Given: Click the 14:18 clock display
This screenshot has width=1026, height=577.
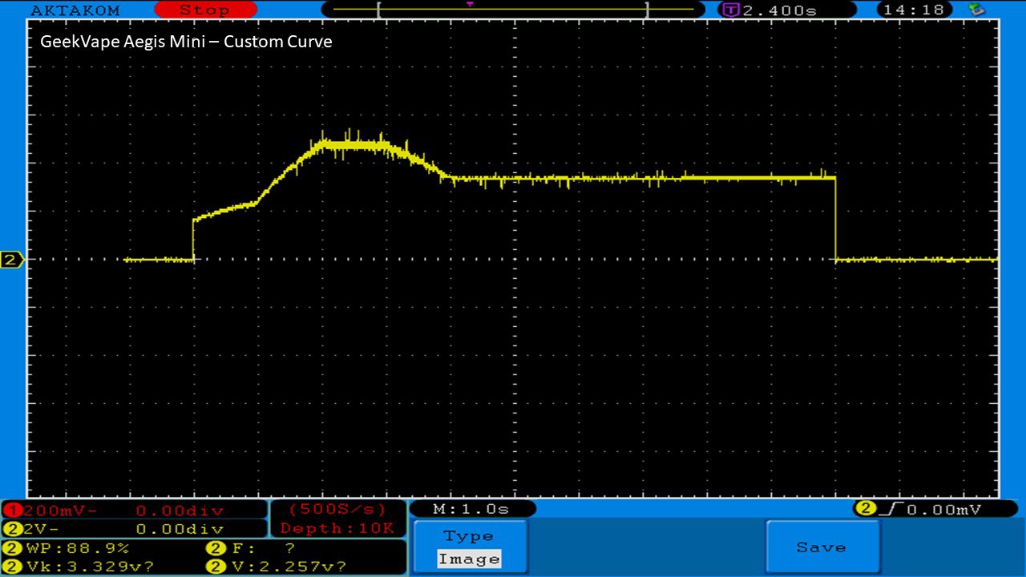Looking at the screenshot, I should click(915, 10).
